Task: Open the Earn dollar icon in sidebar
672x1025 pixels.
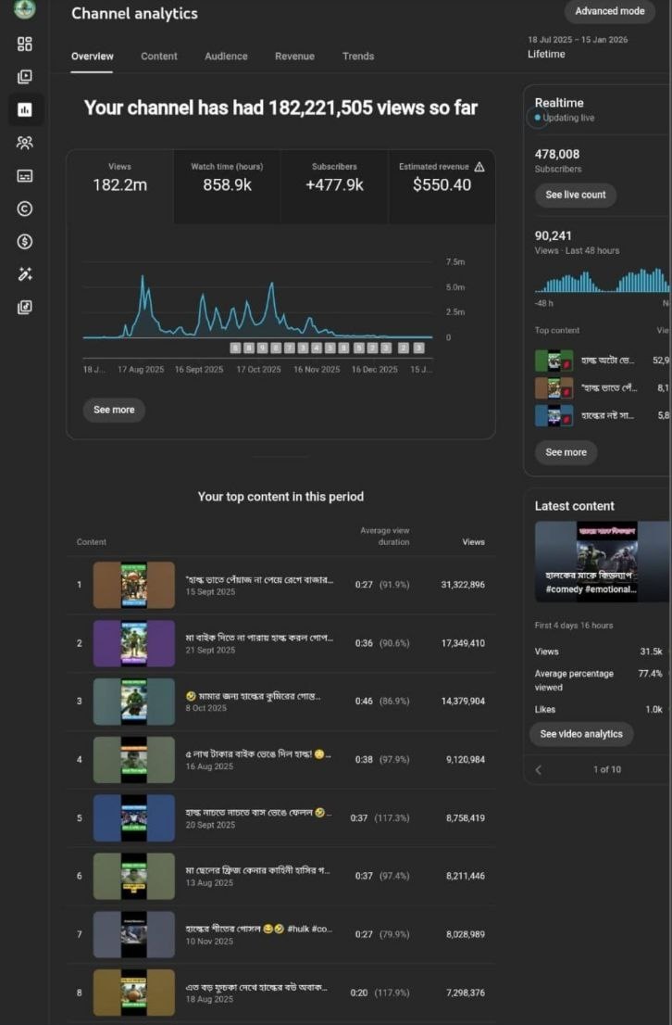Action: pyautogui.click(x=25, y=241)
